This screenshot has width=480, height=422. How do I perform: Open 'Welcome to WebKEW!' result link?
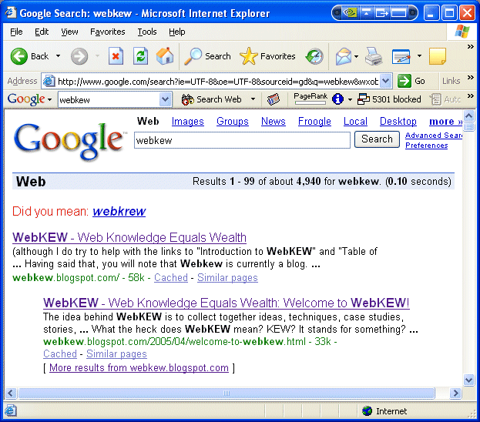227,303
